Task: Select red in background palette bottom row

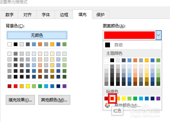Action: click(x=16, y=86)
